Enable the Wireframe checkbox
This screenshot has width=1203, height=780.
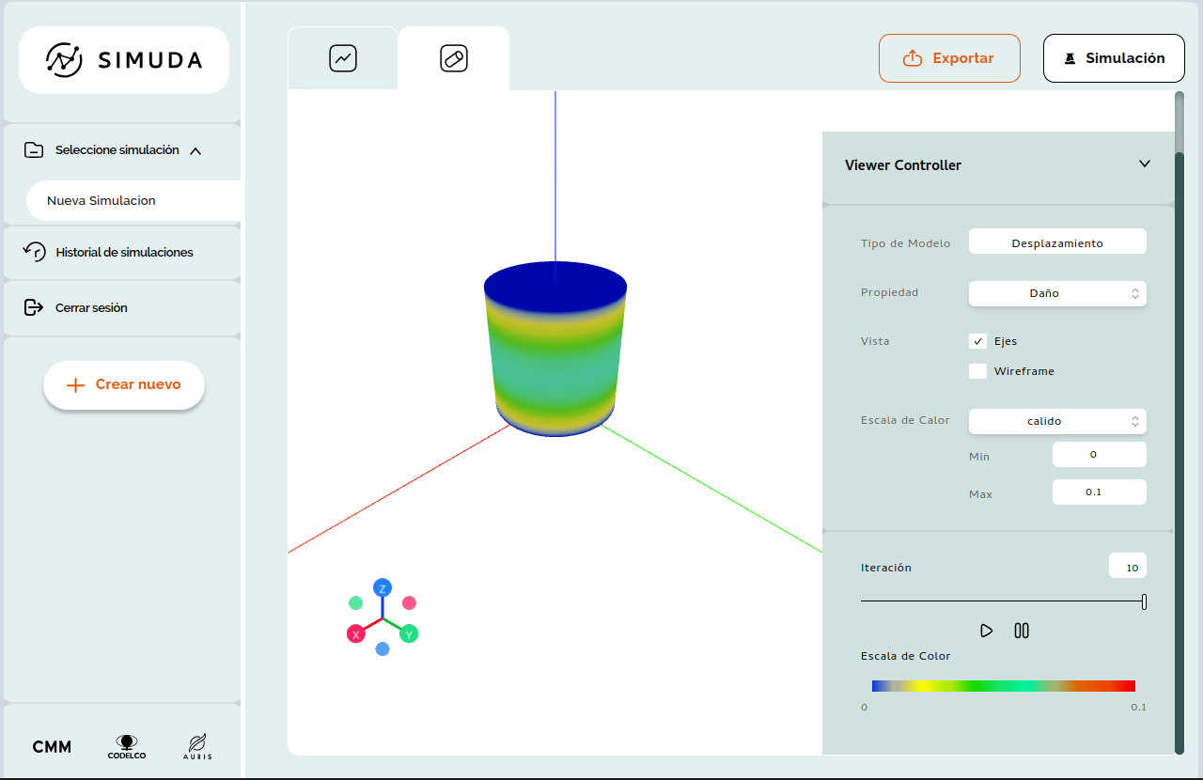978,371
